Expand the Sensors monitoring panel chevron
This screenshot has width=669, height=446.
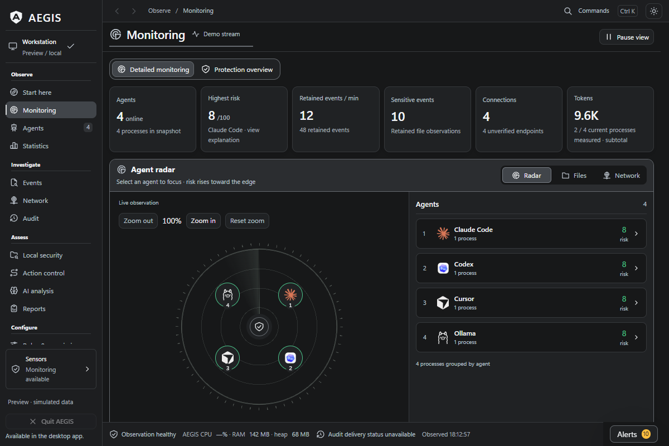tap(87, 369)
